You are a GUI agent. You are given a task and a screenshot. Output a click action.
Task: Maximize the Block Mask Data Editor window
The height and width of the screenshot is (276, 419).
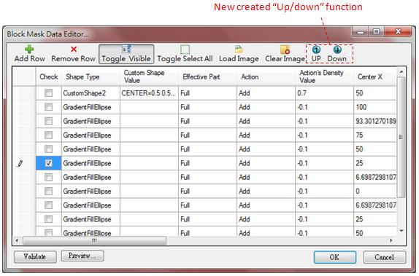pos(377,32)
